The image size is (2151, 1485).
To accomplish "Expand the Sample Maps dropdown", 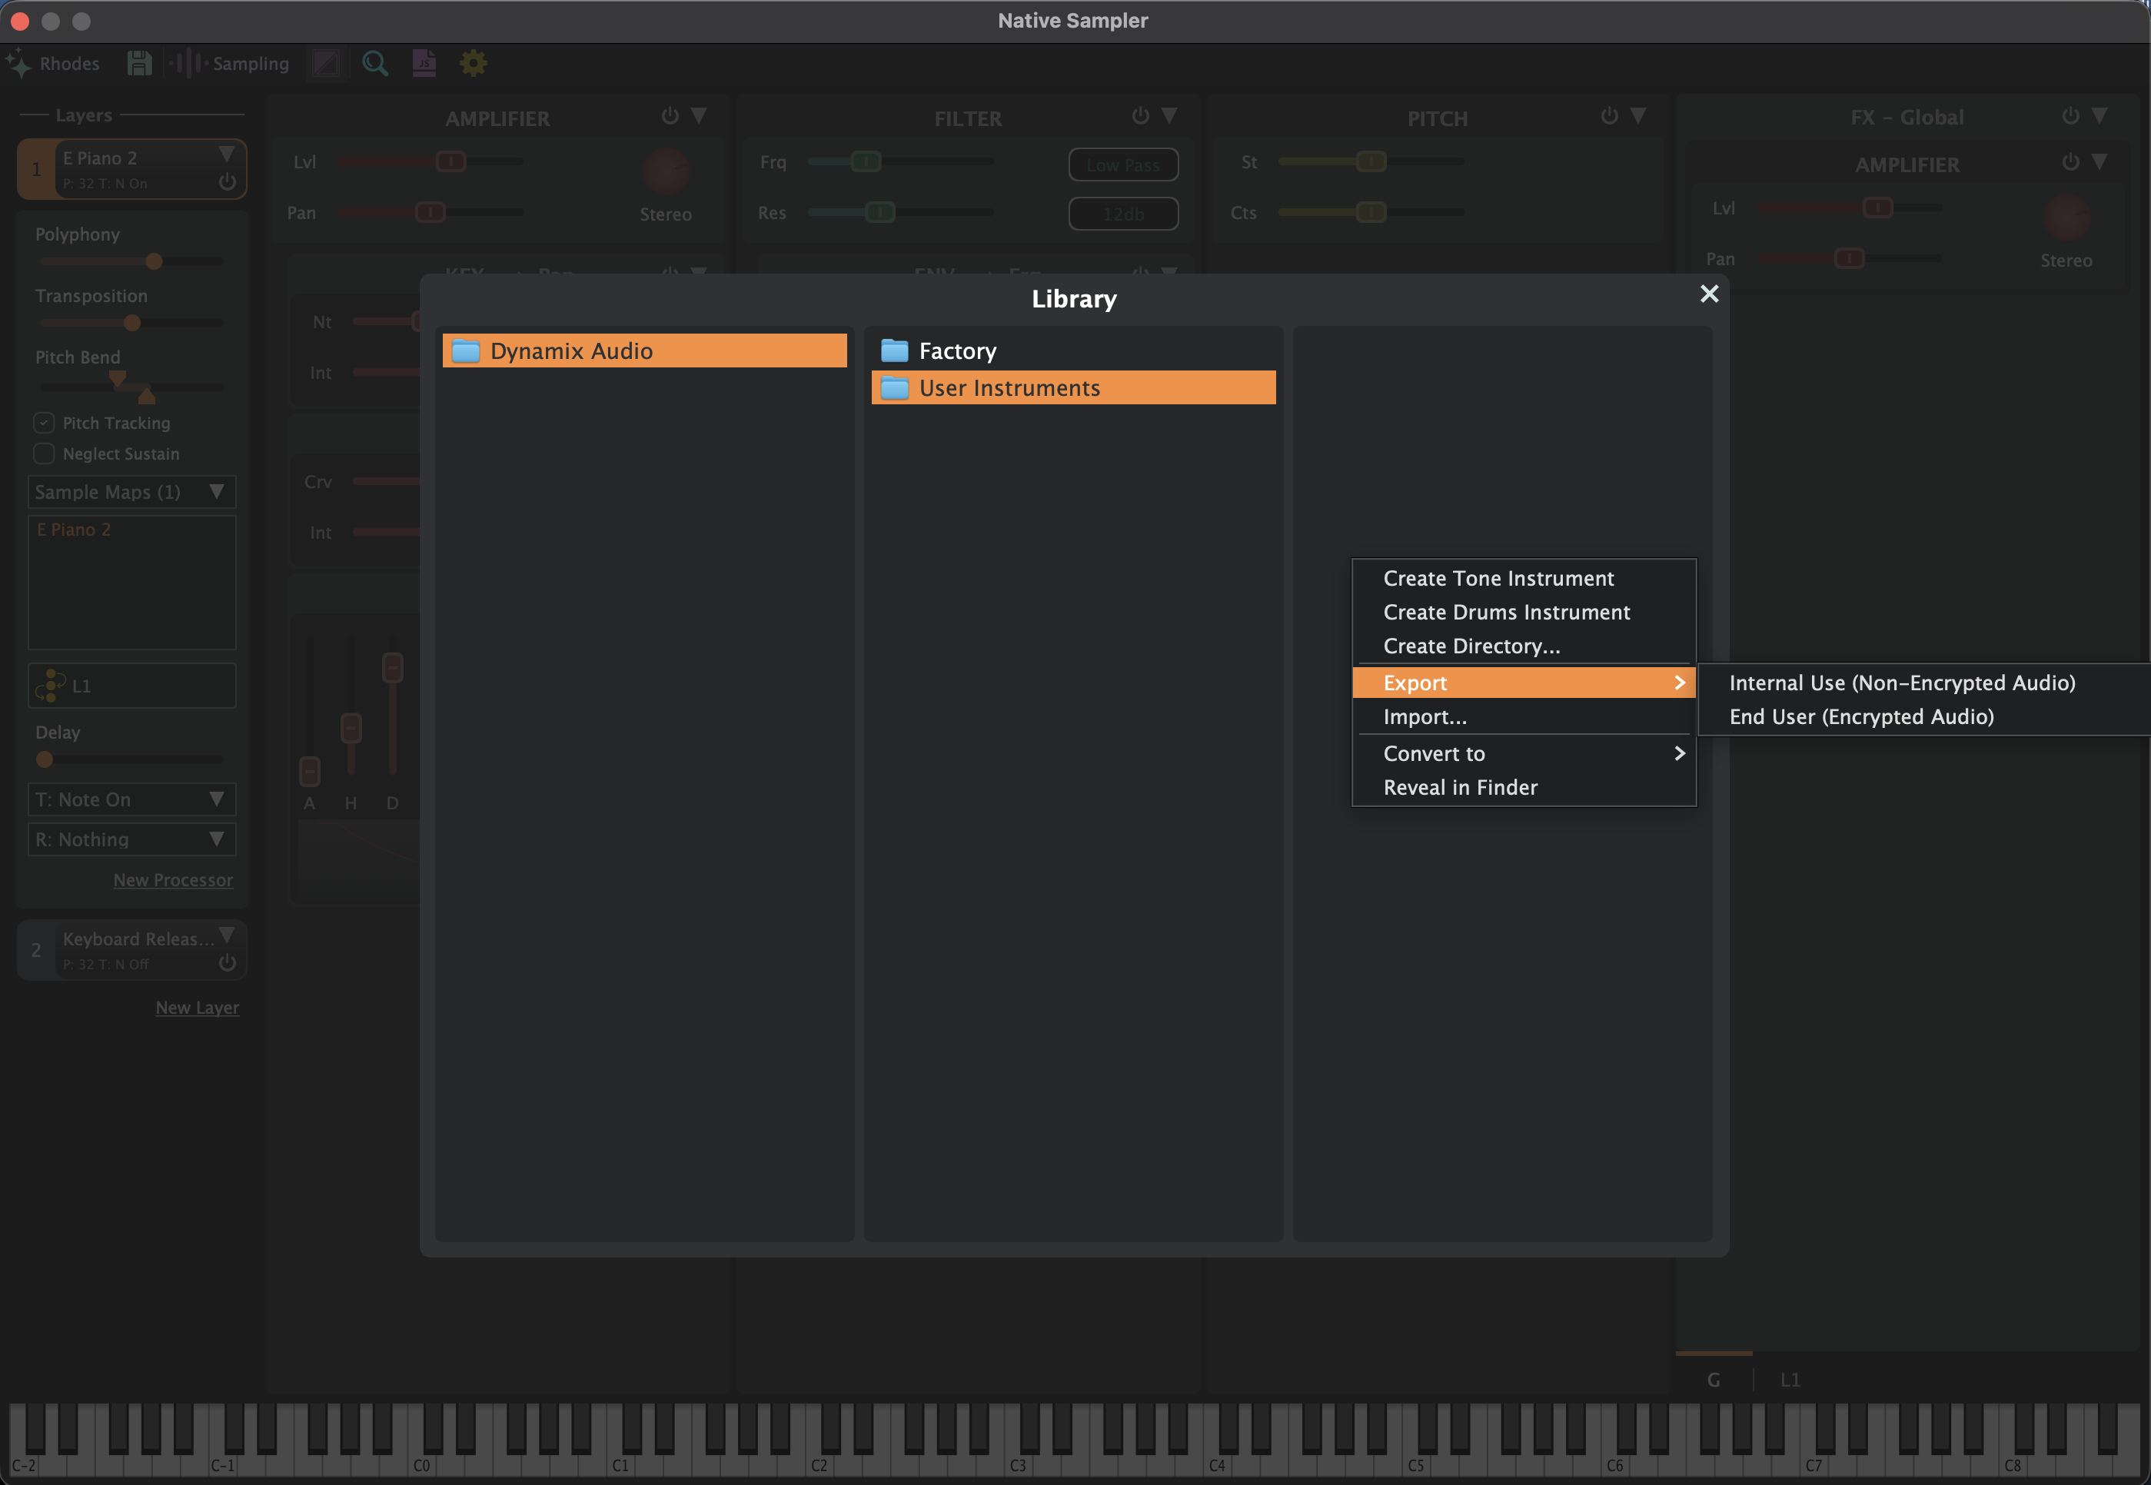I will 131,491.
